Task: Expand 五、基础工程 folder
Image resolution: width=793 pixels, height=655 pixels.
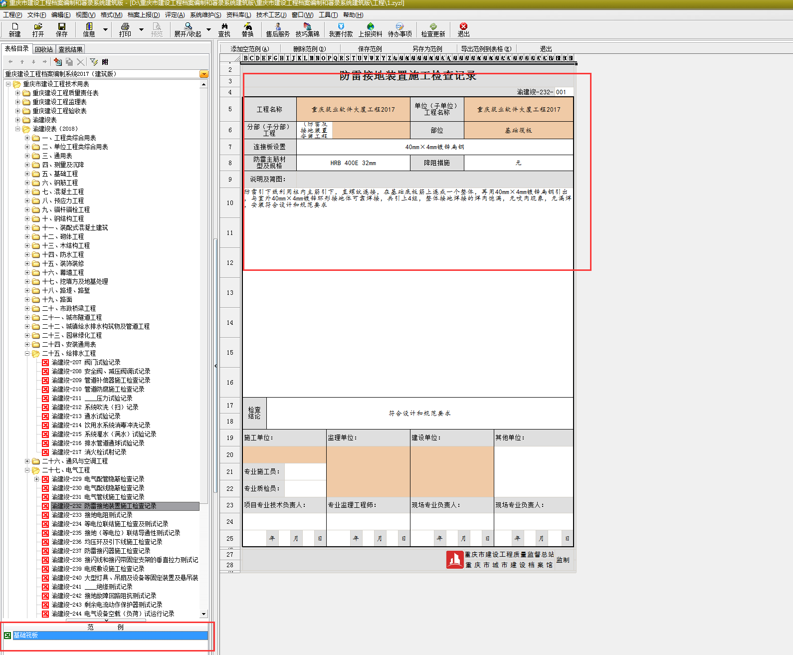Action: pyautogui.click(x=27, y=174)
